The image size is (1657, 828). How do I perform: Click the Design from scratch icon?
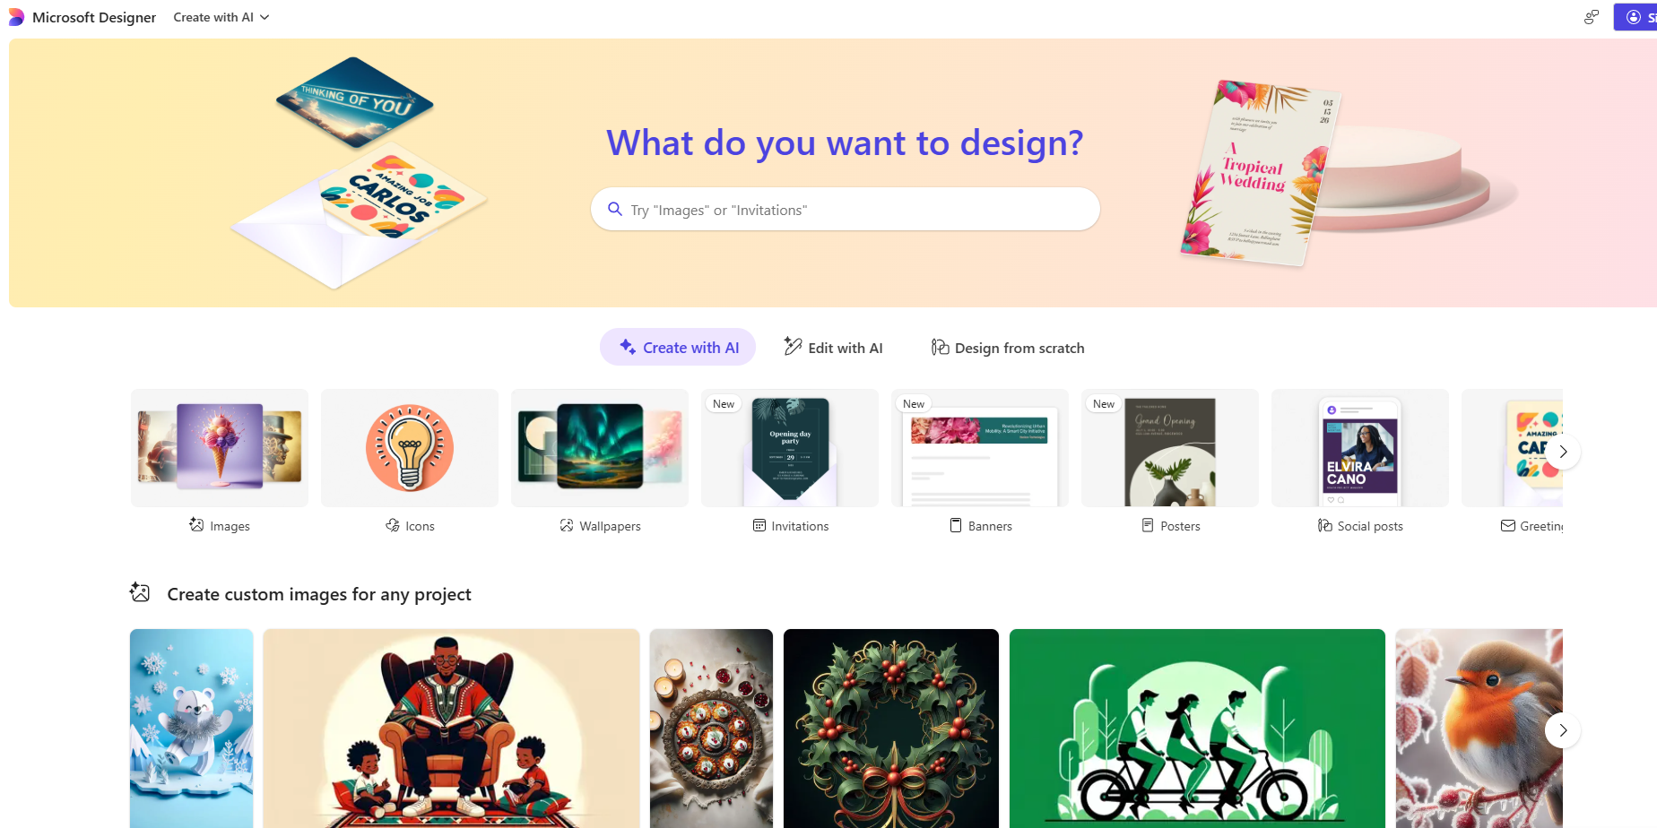point(940,347)
